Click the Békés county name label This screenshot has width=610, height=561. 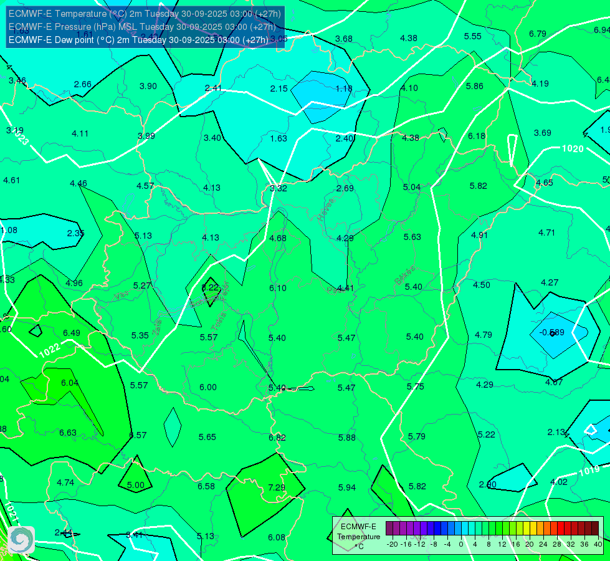click(x=405, y=276)
